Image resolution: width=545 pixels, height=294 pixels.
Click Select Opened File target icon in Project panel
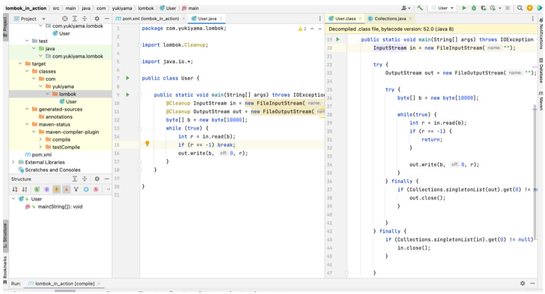[x=65, y=18]
